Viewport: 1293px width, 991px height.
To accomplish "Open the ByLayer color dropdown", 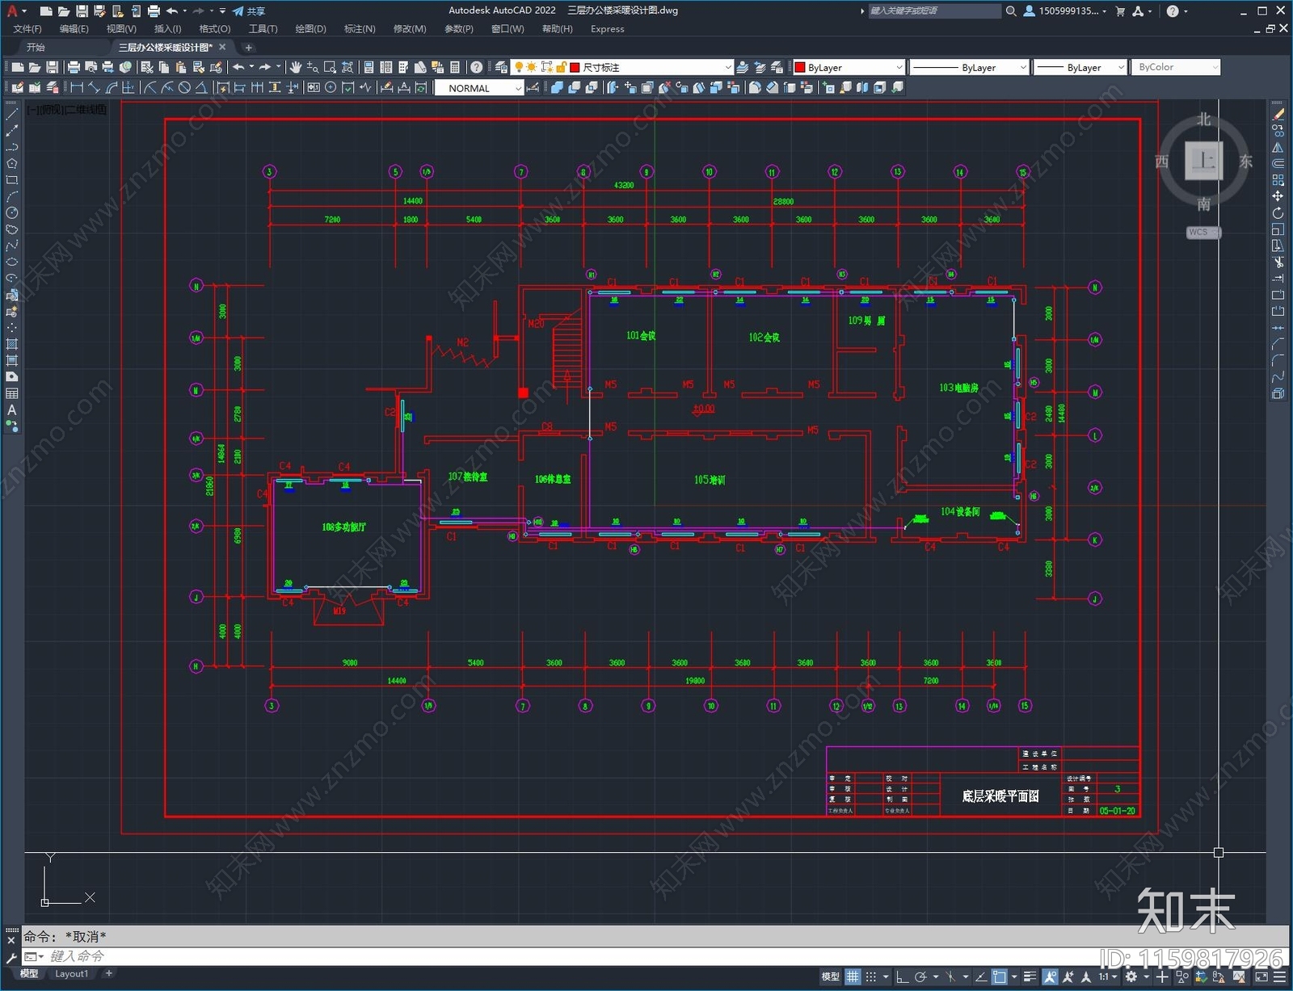I will pyautogui.click(x=849, y=67).
